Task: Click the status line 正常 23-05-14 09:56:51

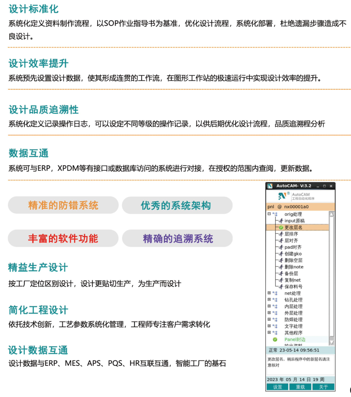Action: pos(300,350)
